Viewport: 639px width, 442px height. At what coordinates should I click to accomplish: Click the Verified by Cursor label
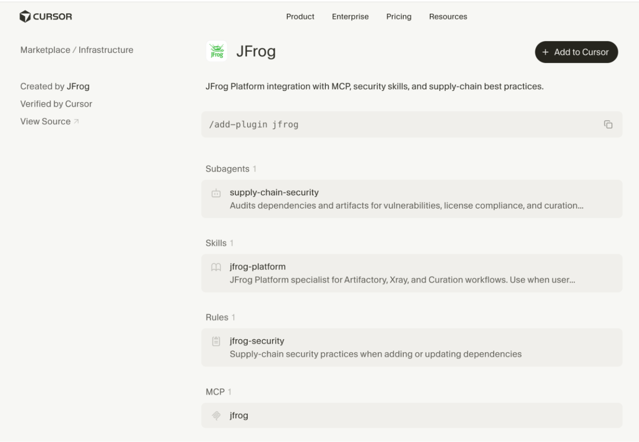[x=56, y=103]
